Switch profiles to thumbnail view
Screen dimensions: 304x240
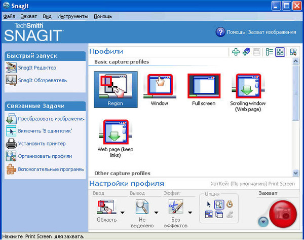click(280, 52)
